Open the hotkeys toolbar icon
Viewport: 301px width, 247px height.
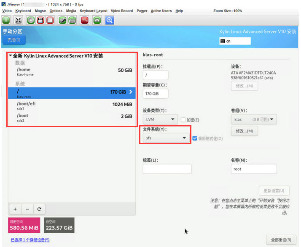click(x=97, y=20)
